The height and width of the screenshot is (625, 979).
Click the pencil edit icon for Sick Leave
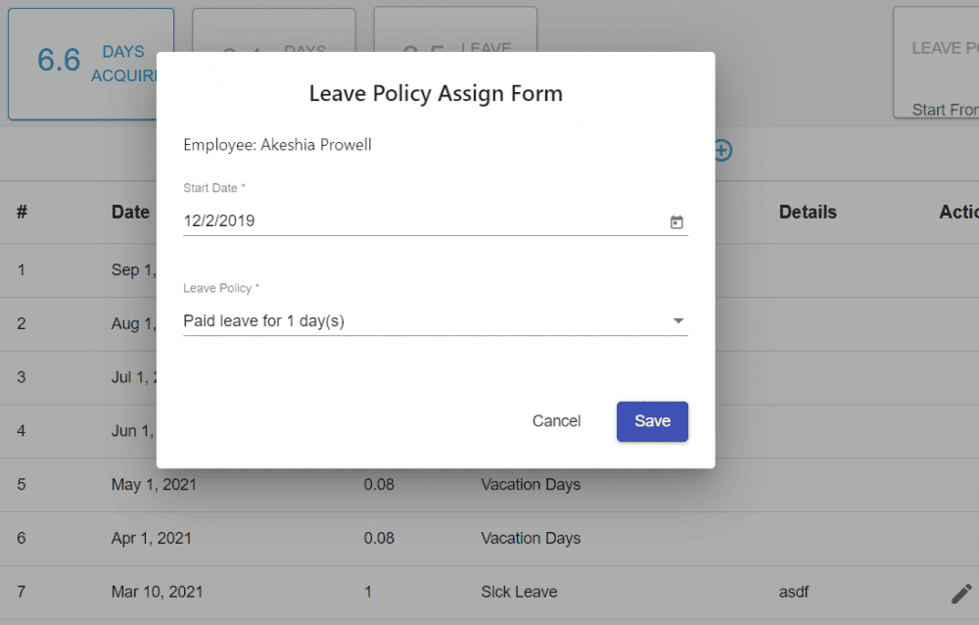(x=960, y=592)
